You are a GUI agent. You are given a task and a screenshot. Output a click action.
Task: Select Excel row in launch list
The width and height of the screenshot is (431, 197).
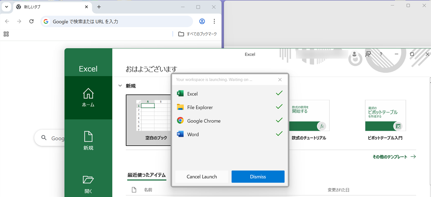(230, 94)
